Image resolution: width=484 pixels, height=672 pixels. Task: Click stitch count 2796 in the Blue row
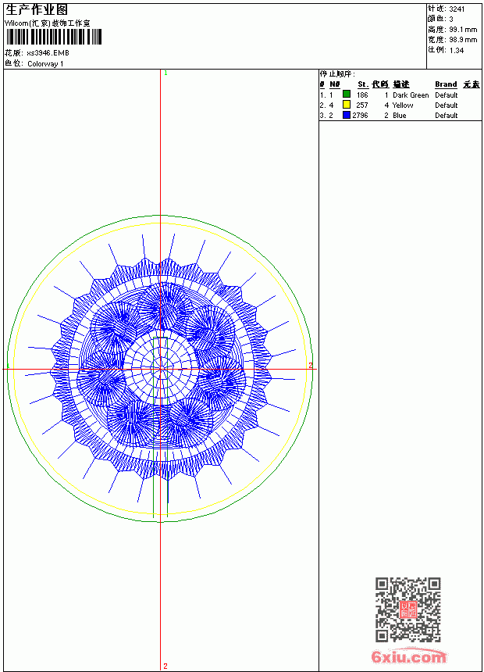360,116
